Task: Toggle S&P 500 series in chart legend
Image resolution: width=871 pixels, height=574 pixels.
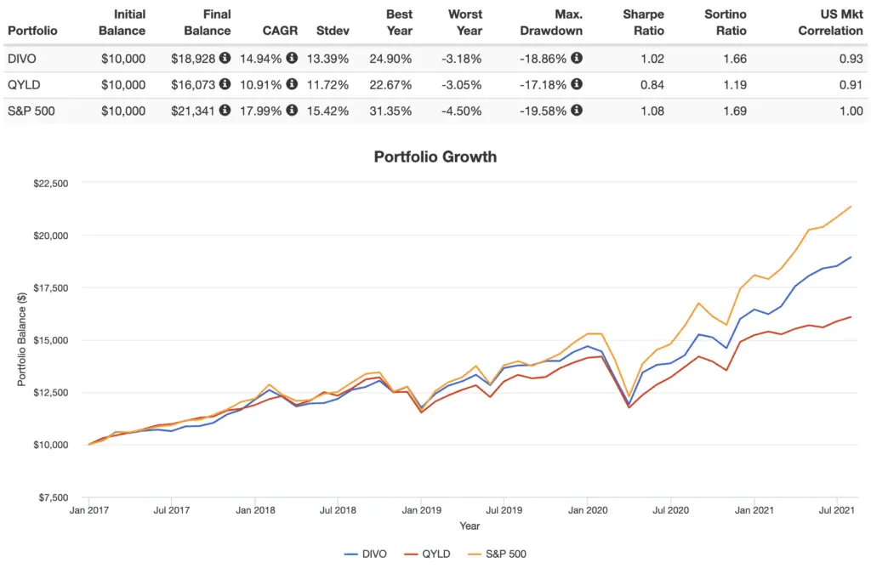Action: tap(497, 554)
